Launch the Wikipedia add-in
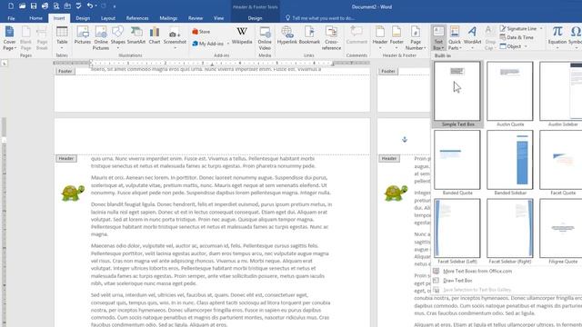This screenshot has height=327, width=582. click(x=242, y=35)
